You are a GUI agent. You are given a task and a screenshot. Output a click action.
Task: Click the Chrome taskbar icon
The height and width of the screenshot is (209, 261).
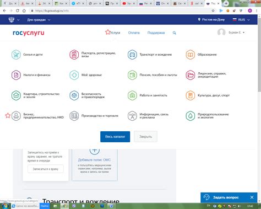(65, 206)
